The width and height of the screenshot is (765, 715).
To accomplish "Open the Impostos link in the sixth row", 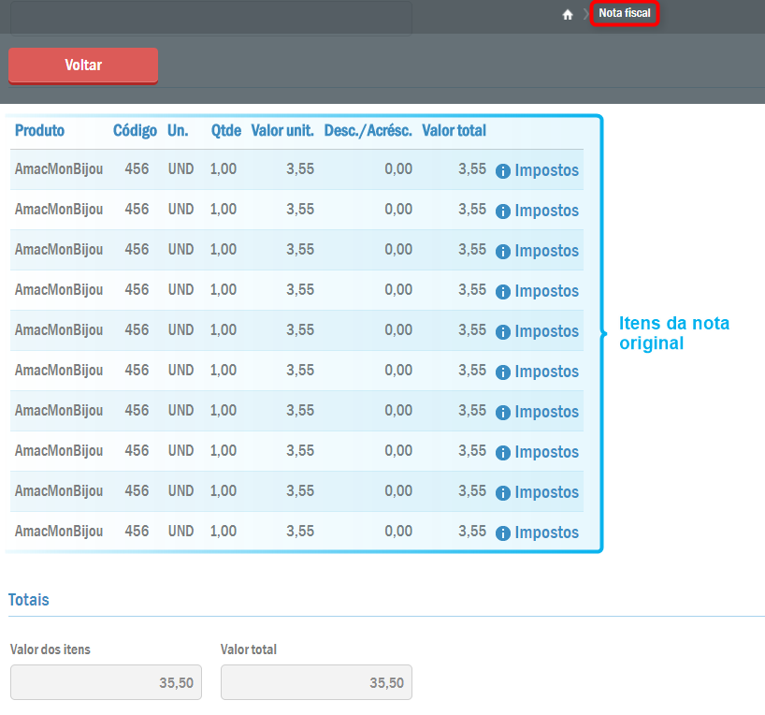I will (x=546, y=372).
